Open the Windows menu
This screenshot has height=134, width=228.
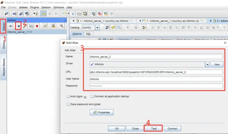(x=59, y=7)
